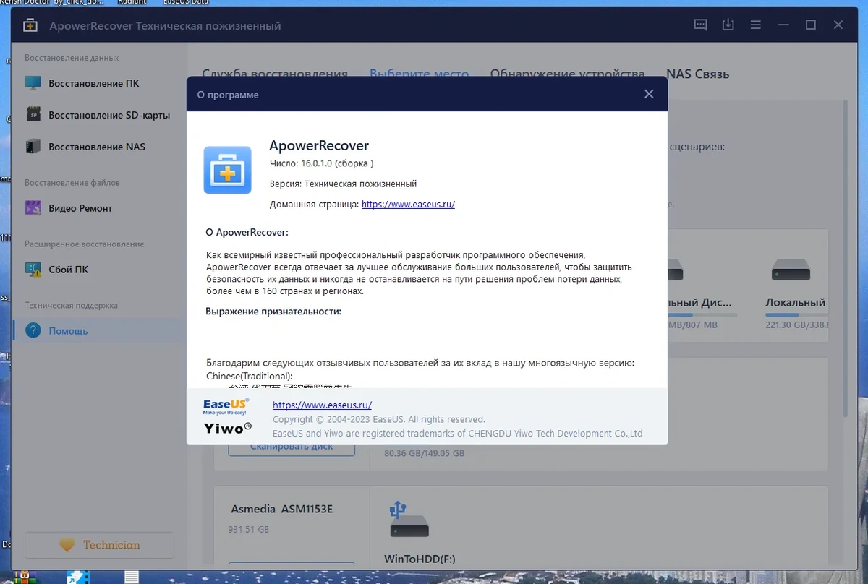This screenshot has height=584, width=868.
Task: Click the question mark help icon
Action: [x=33, y=330]
